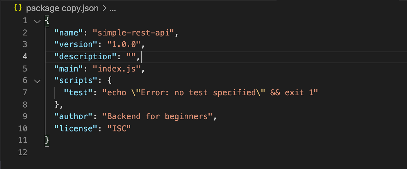Click line number 4 in the gutter
This screenshot has height=169, width=407.
click(25, 56)
